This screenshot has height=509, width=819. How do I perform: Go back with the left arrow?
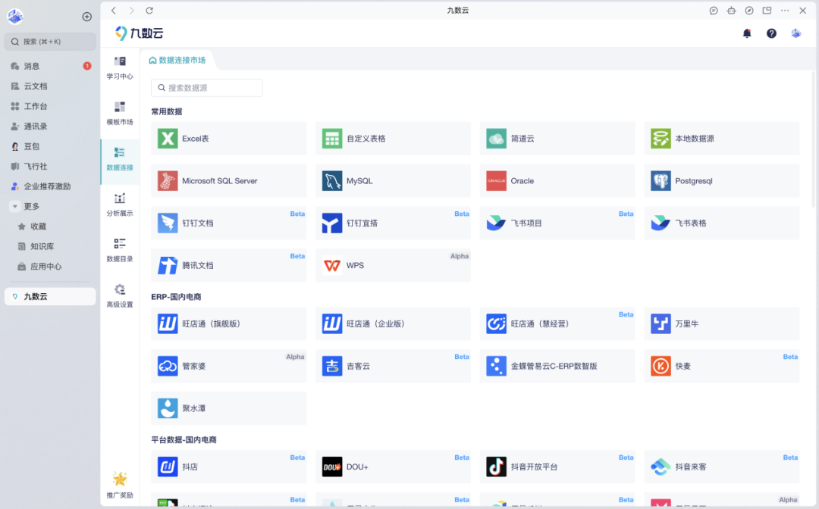(x=114, y=11)
